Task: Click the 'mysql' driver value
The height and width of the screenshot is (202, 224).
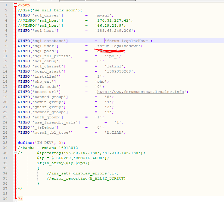Action: 104,15
